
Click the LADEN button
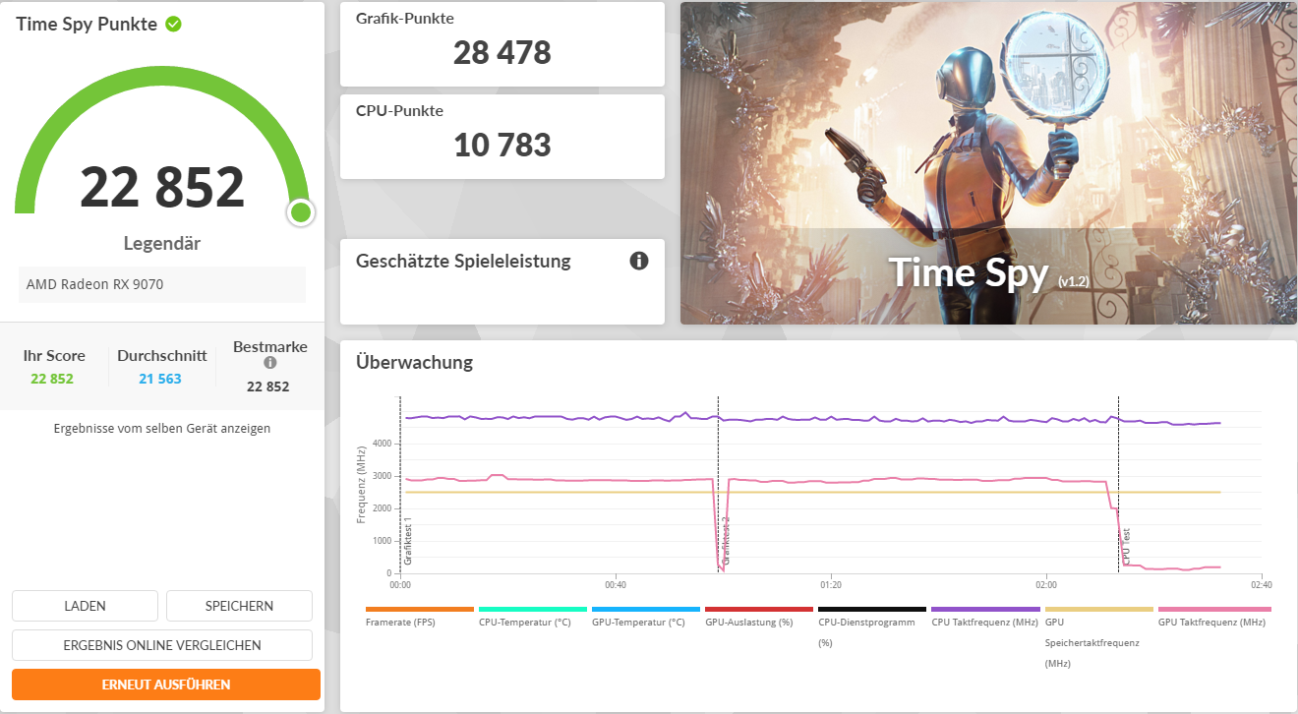click(x=85, y=606)
